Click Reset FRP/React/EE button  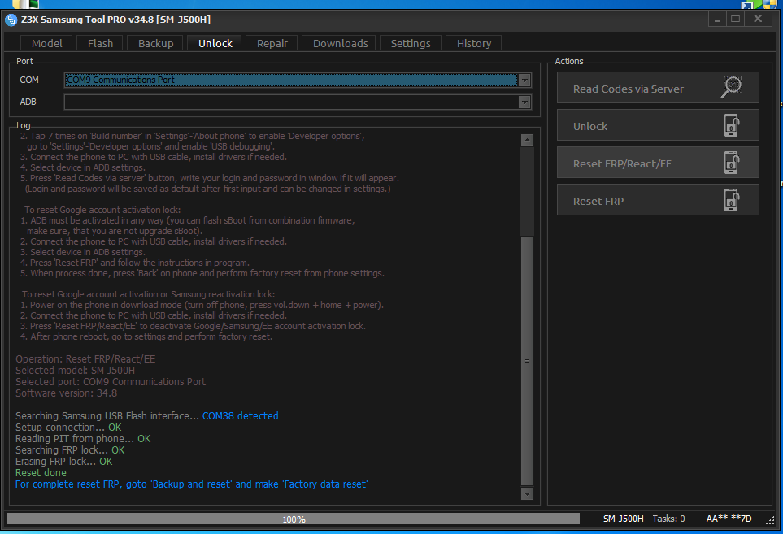coord(658,163)
